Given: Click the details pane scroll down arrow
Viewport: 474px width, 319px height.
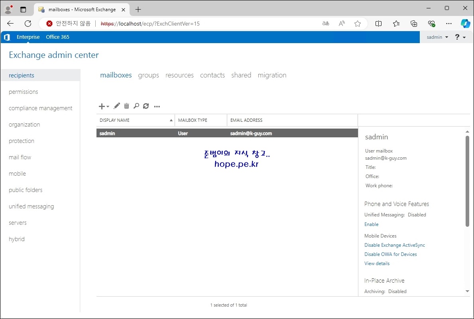Looking at the screenshot, I should coord(467,291).
